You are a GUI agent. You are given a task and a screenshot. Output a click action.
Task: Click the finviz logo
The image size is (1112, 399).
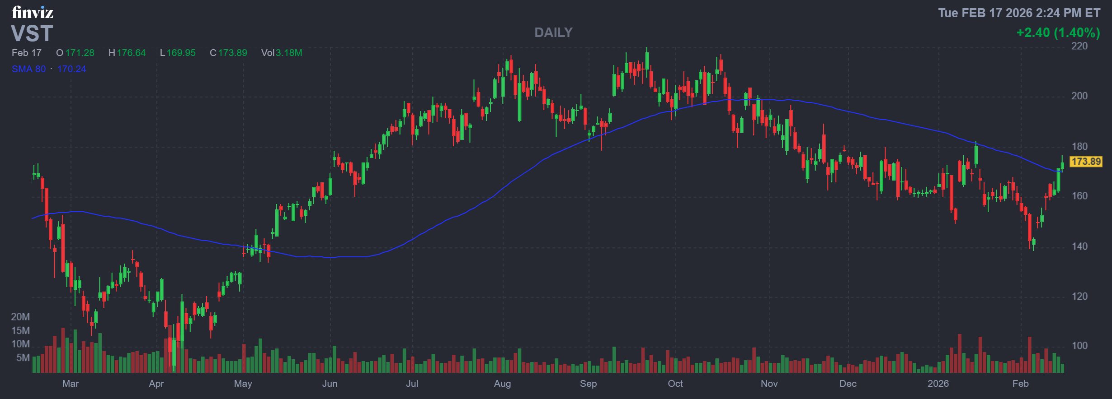click(33, 12)
